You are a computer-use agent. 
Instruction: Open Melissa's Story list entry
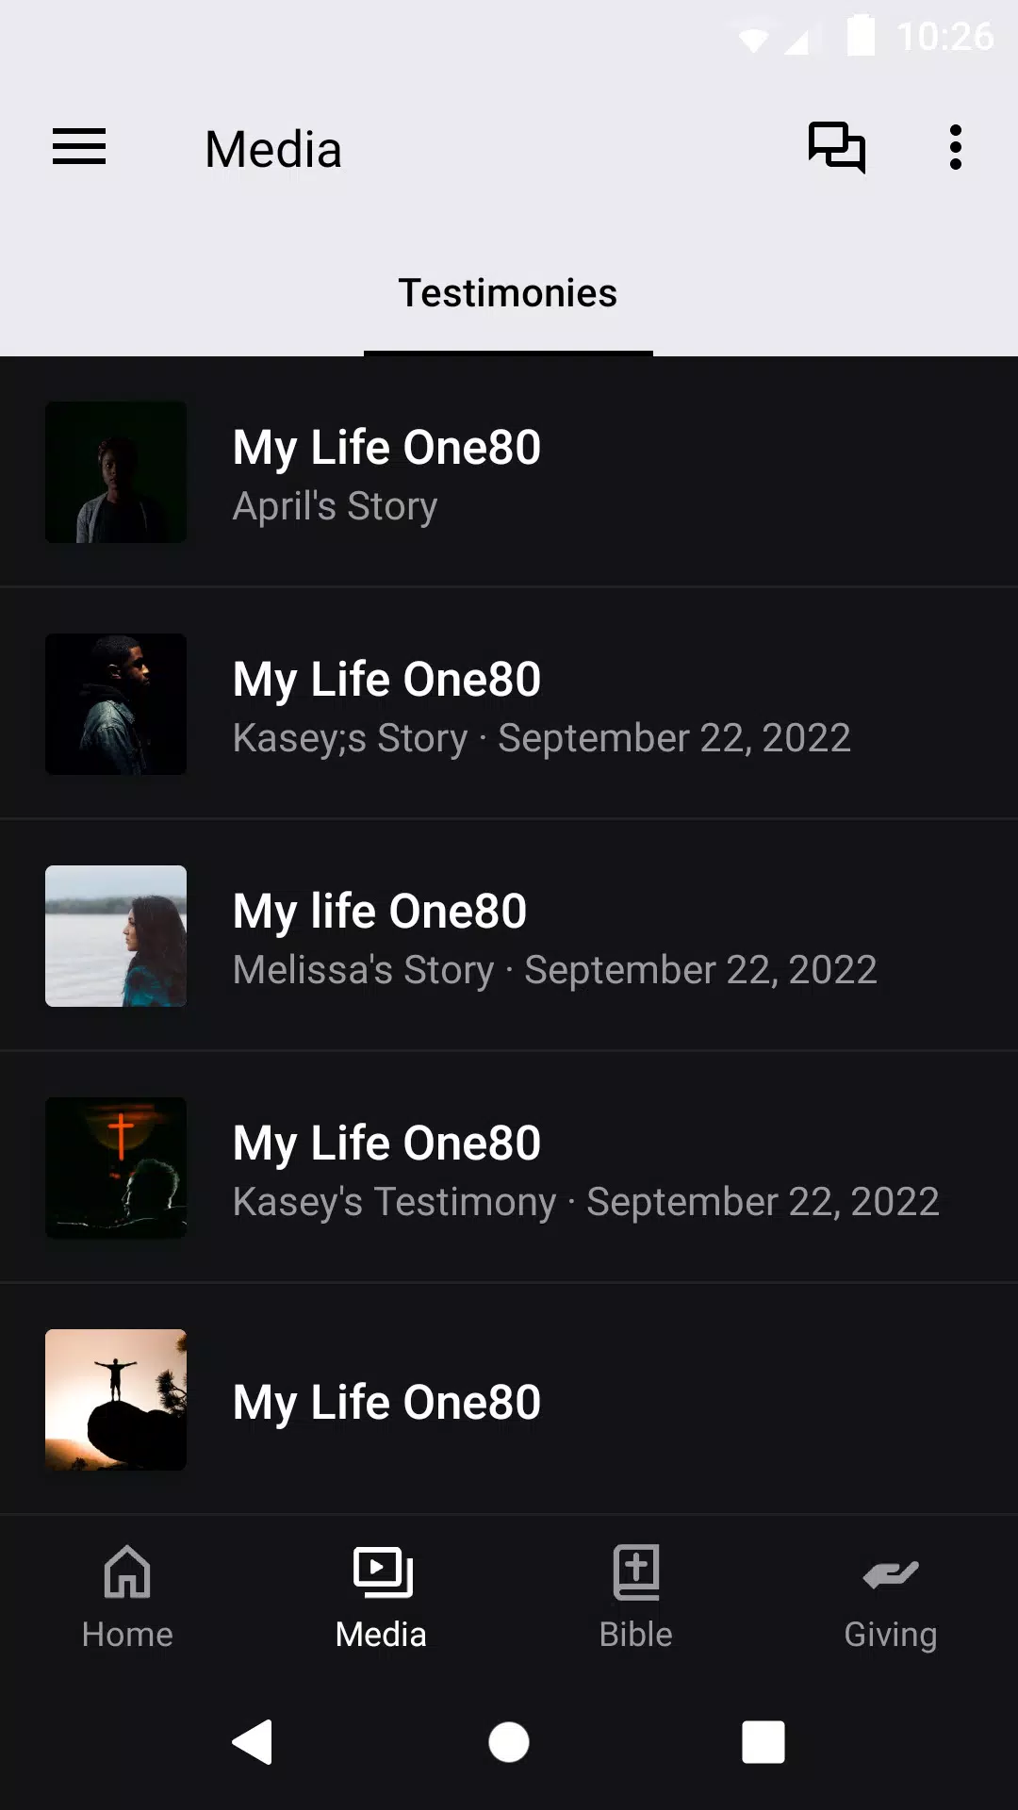[x=566, y=937]
